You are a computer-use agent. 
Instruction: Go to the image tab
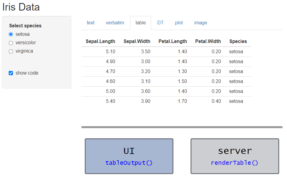[x=201, y=23]
